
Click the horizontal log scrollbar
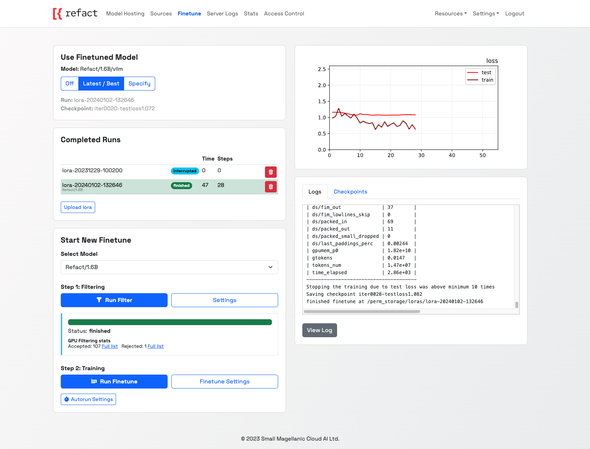tap(362, 312)
